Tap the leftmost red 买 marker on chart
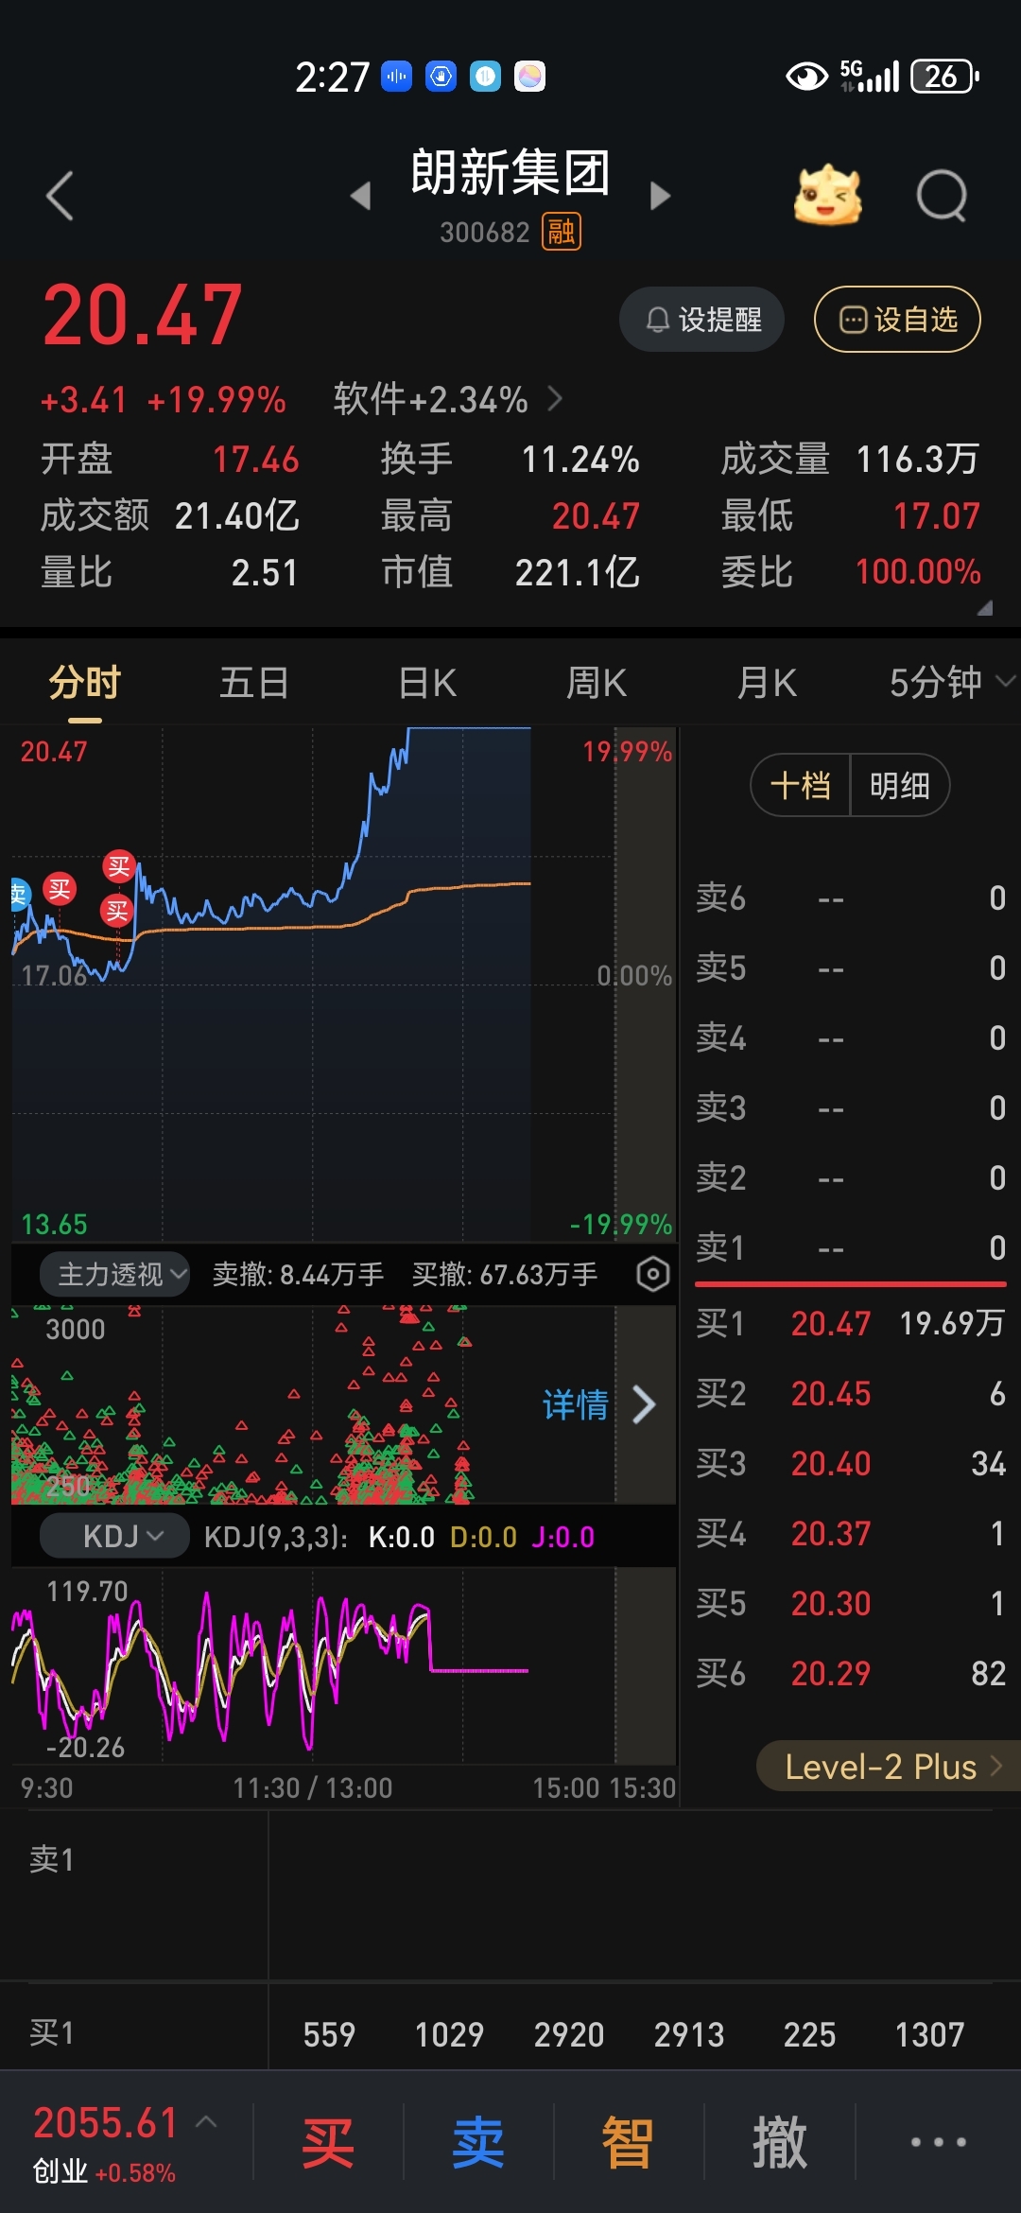This screenshot has height=2213, width=1021. coord(60,889)
